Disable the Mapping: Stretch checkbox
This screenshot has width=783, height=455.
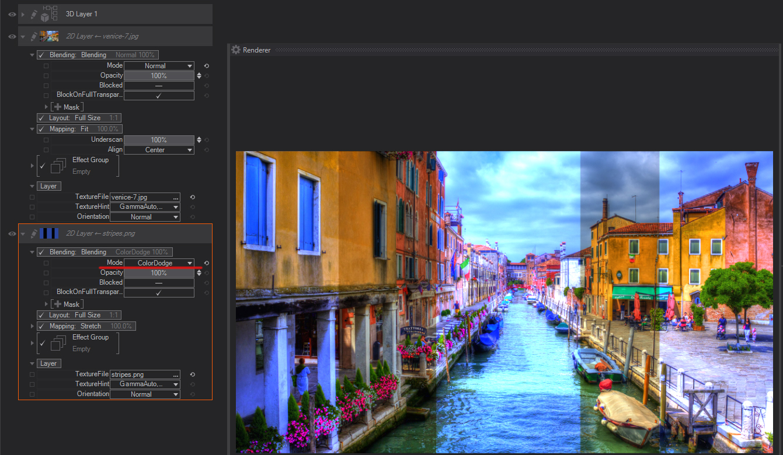click(x=41, y=326)
